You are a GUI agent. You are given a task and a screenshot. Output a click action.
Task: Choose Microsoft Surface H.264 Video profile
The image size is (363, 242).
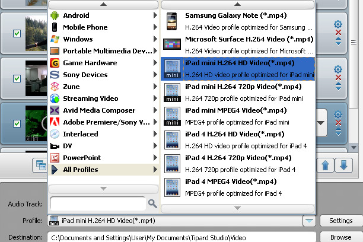click(238, 45)
